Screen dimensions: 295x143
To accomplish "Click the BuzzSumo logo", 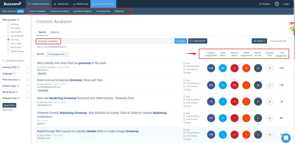I will click(x=11, y=4).
